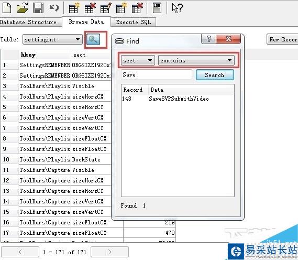Click the sect column header
This screenshot has height=260, width=298.
coord(91,55)
